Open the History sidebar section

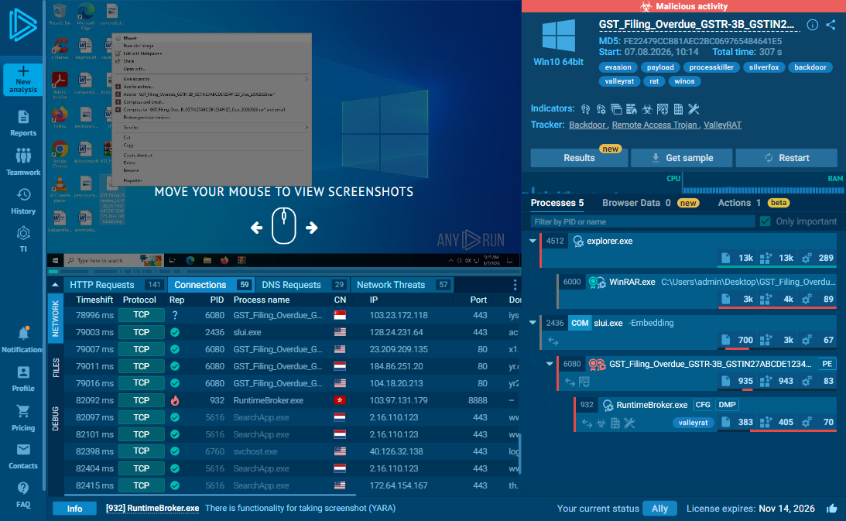point(22,201)
